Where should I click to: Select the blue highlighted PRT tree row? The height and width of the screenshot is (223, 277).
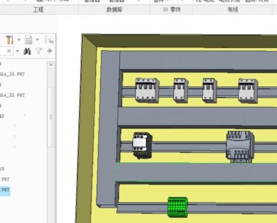tap(5, 190)
